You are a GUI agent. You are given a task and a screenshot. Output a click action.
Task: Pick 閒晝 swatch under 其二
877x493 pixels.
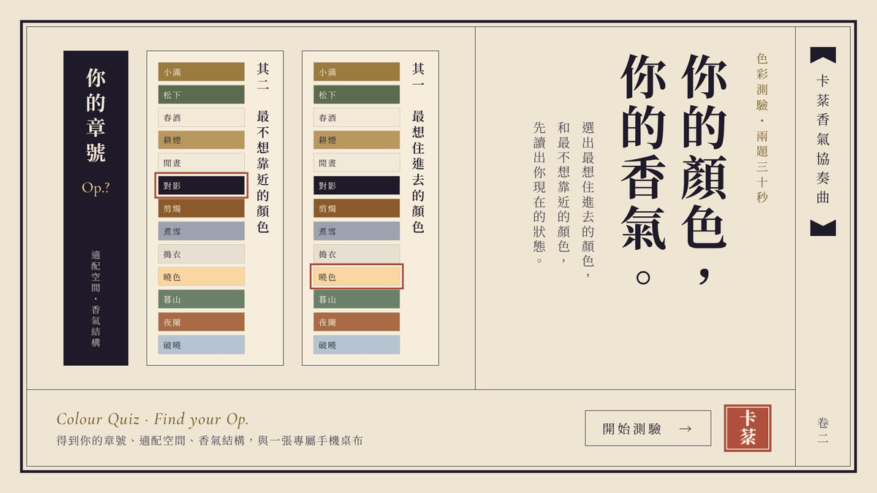pyautogui.click(x=201, y=162)
